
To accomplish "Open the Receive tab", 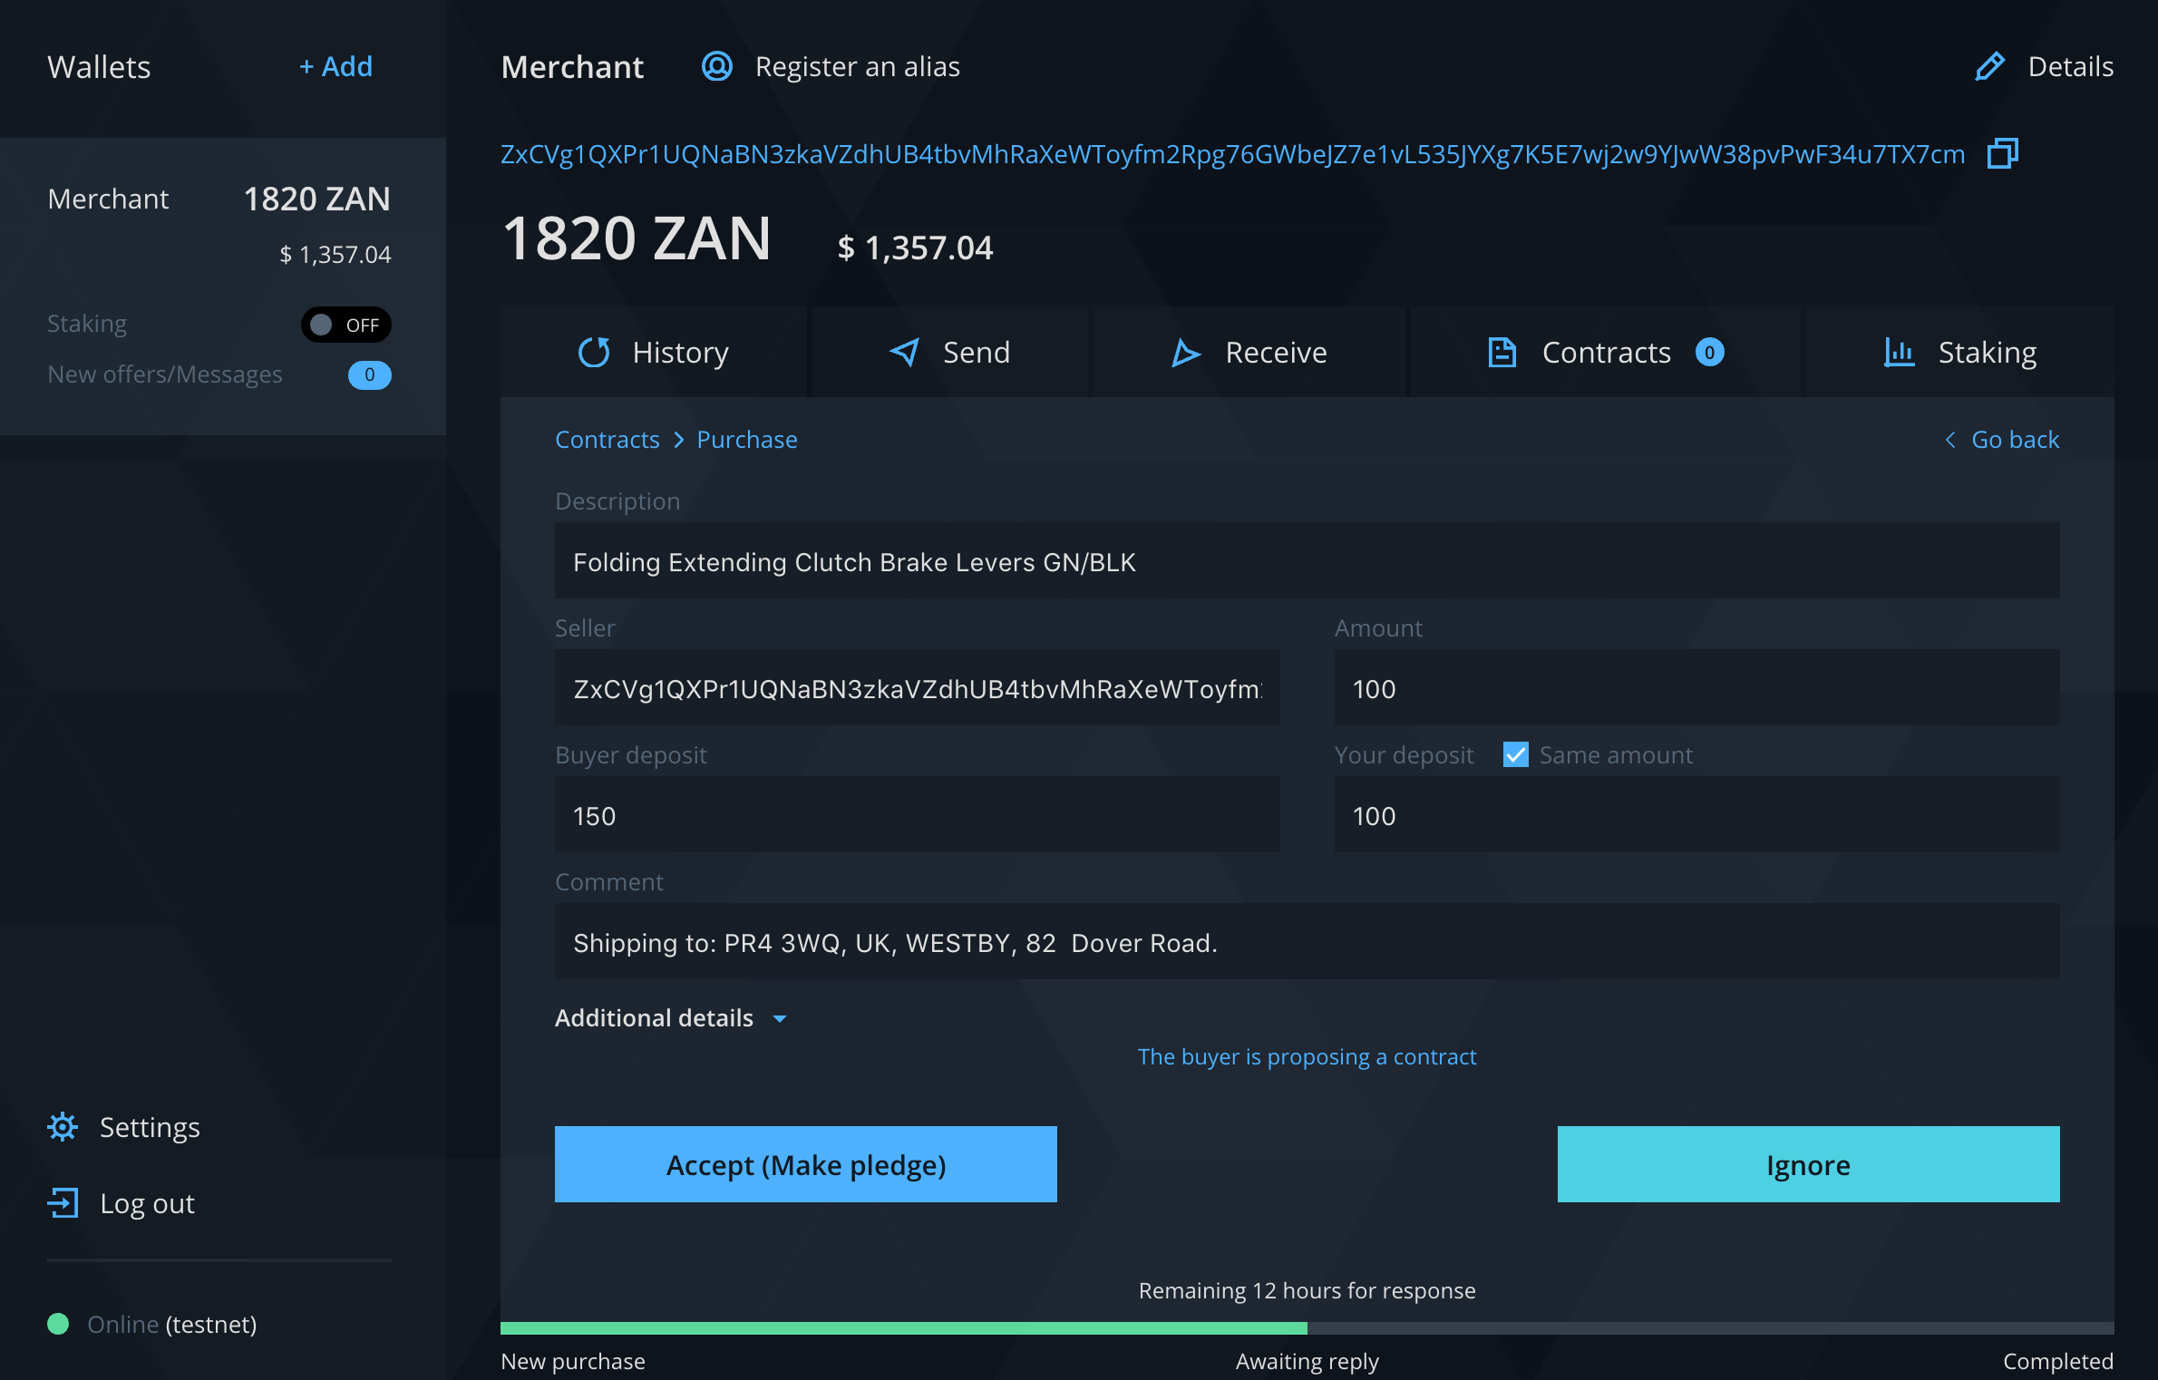I will [1249, 352].
